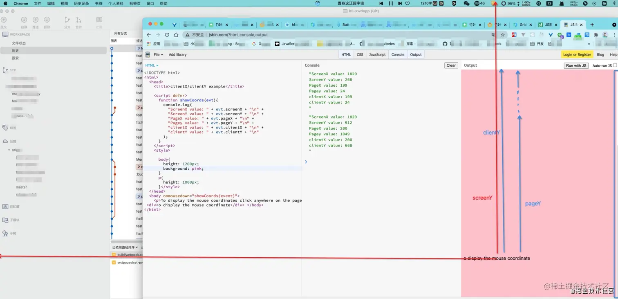The height and width of the screenshot is (299, 618).
Task: Open the Chrome extensions puzzle icon
Action: tap(596, 35)
